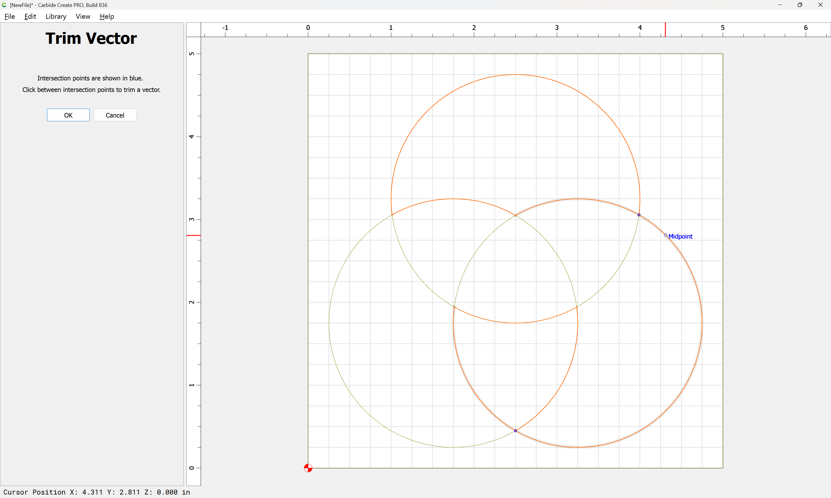Click the upper-right blue intersection point
Image resolution: width=831 pixels, height=498 pixels.
coord(639,215)
